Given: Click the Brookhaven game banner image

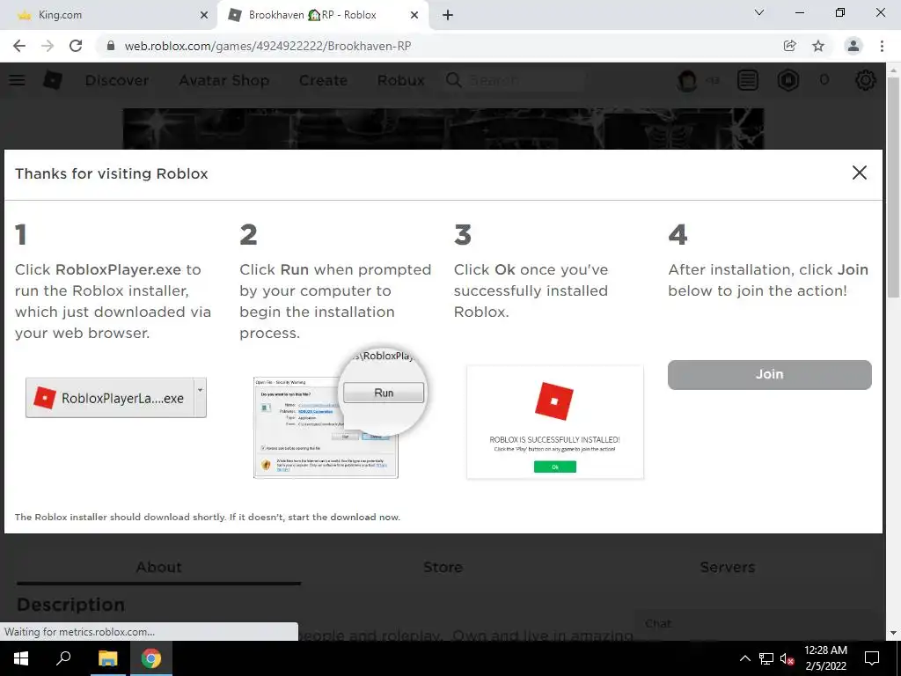Looking at the screenshot, I should click(x=443, y=129).
